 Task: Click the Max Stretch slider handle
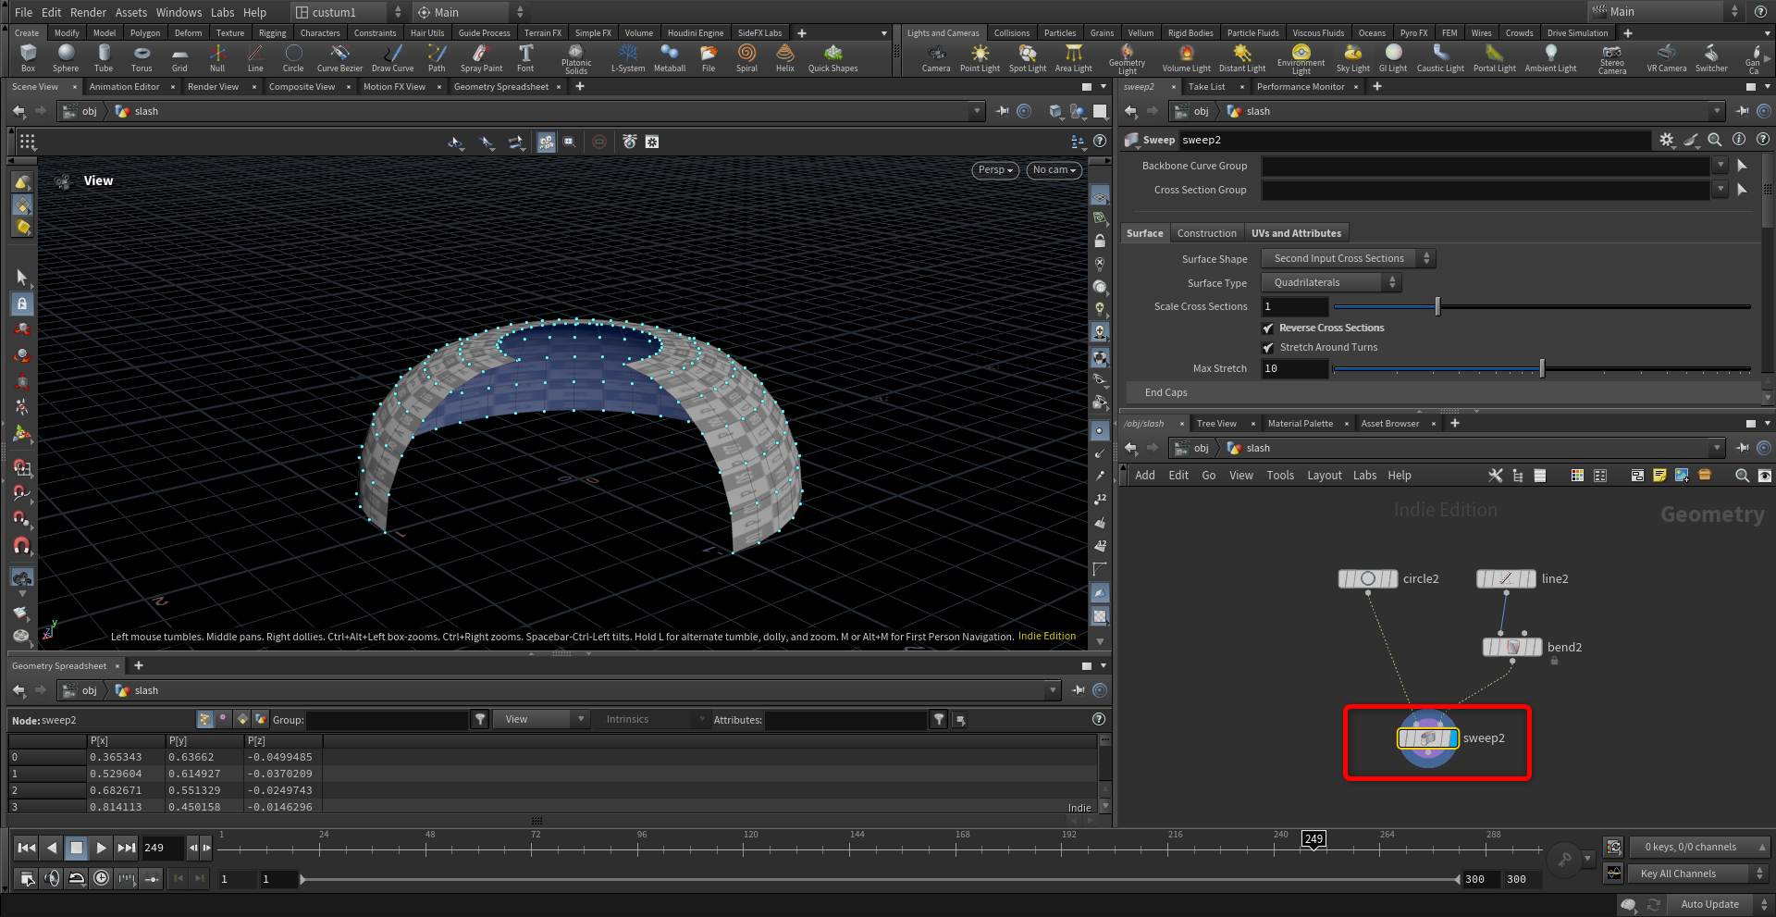(1542, 369)
